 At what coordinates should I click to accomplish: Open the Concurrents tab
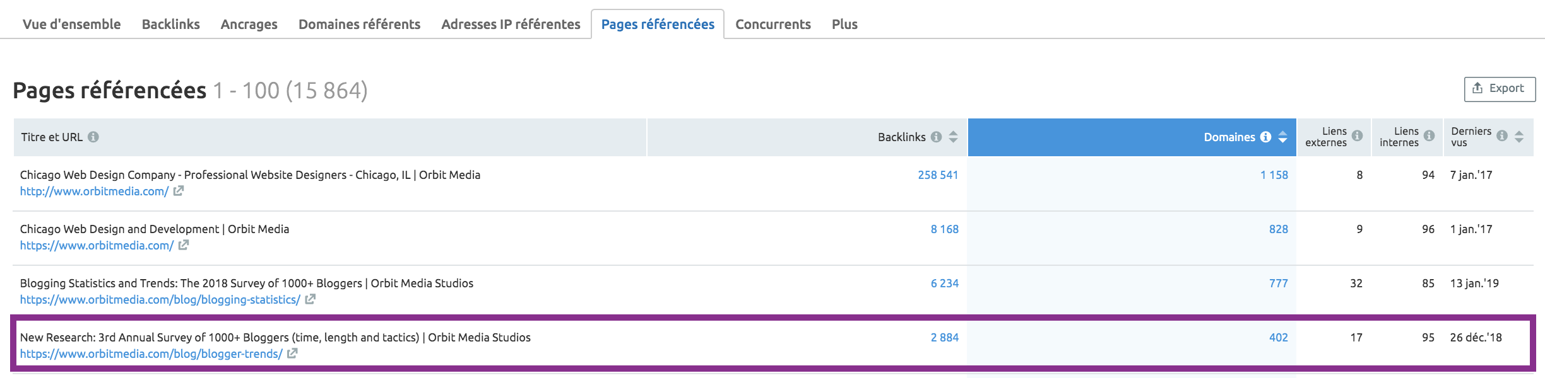click(772, 24)
